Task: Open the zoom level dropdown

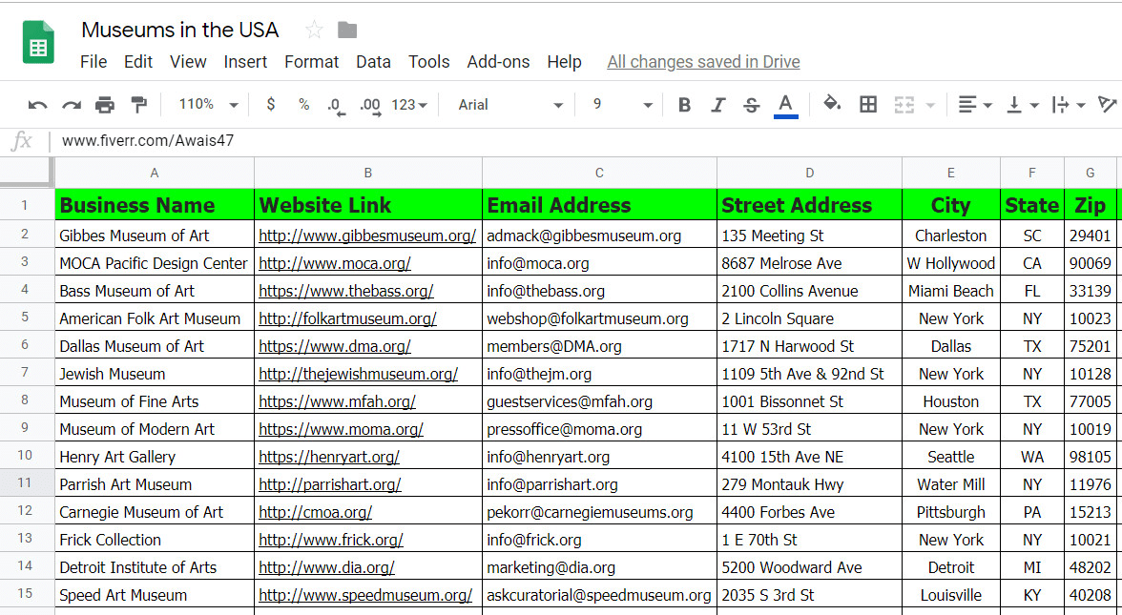Action: pyautogui.click(x=206, y=104)
